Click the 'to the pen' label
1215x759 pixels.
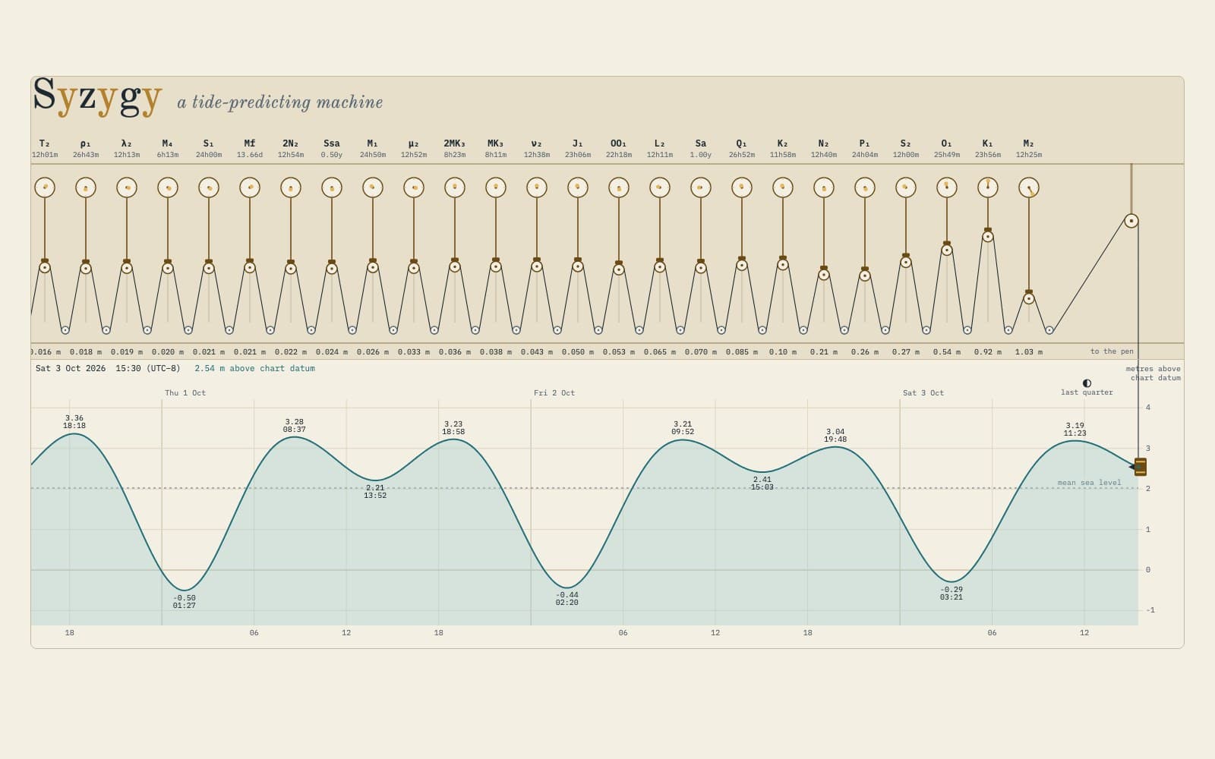tap(1112, 351)
